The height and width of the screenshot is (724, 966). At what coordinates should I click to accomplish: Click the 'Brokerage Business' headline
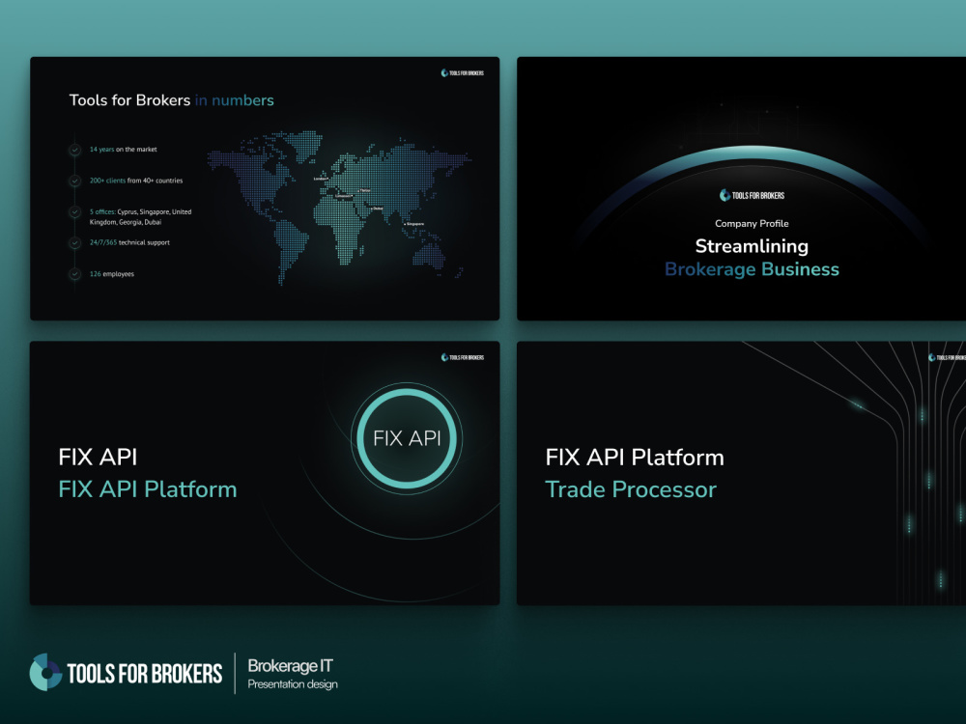point(752,269)
